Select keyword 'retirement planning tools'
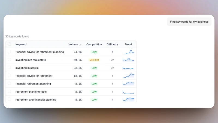218x123 pixels. coord(31,92)
